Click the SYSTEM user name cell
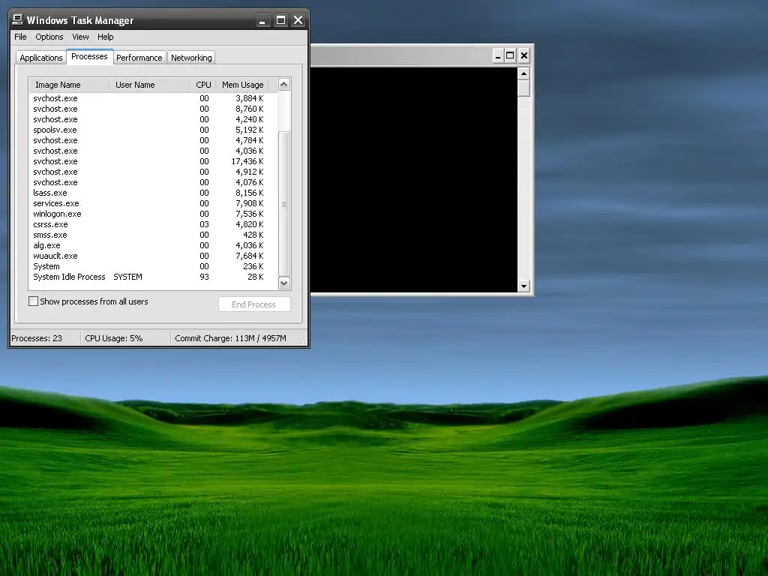The height and width of the screenshot is (576, 768). [x=127, y=277]
